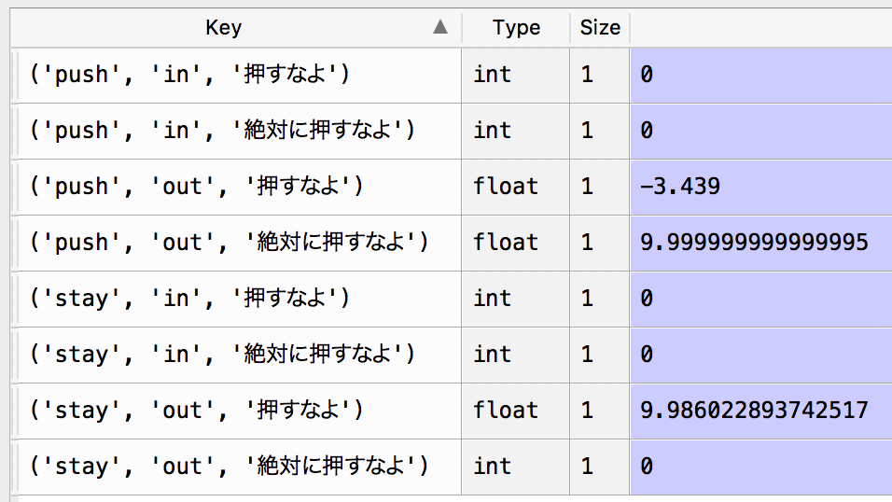Select key ('stay', 'out', '絶対に押すなよ')
The height and width of the screenshot is (502, 892).
229,467
